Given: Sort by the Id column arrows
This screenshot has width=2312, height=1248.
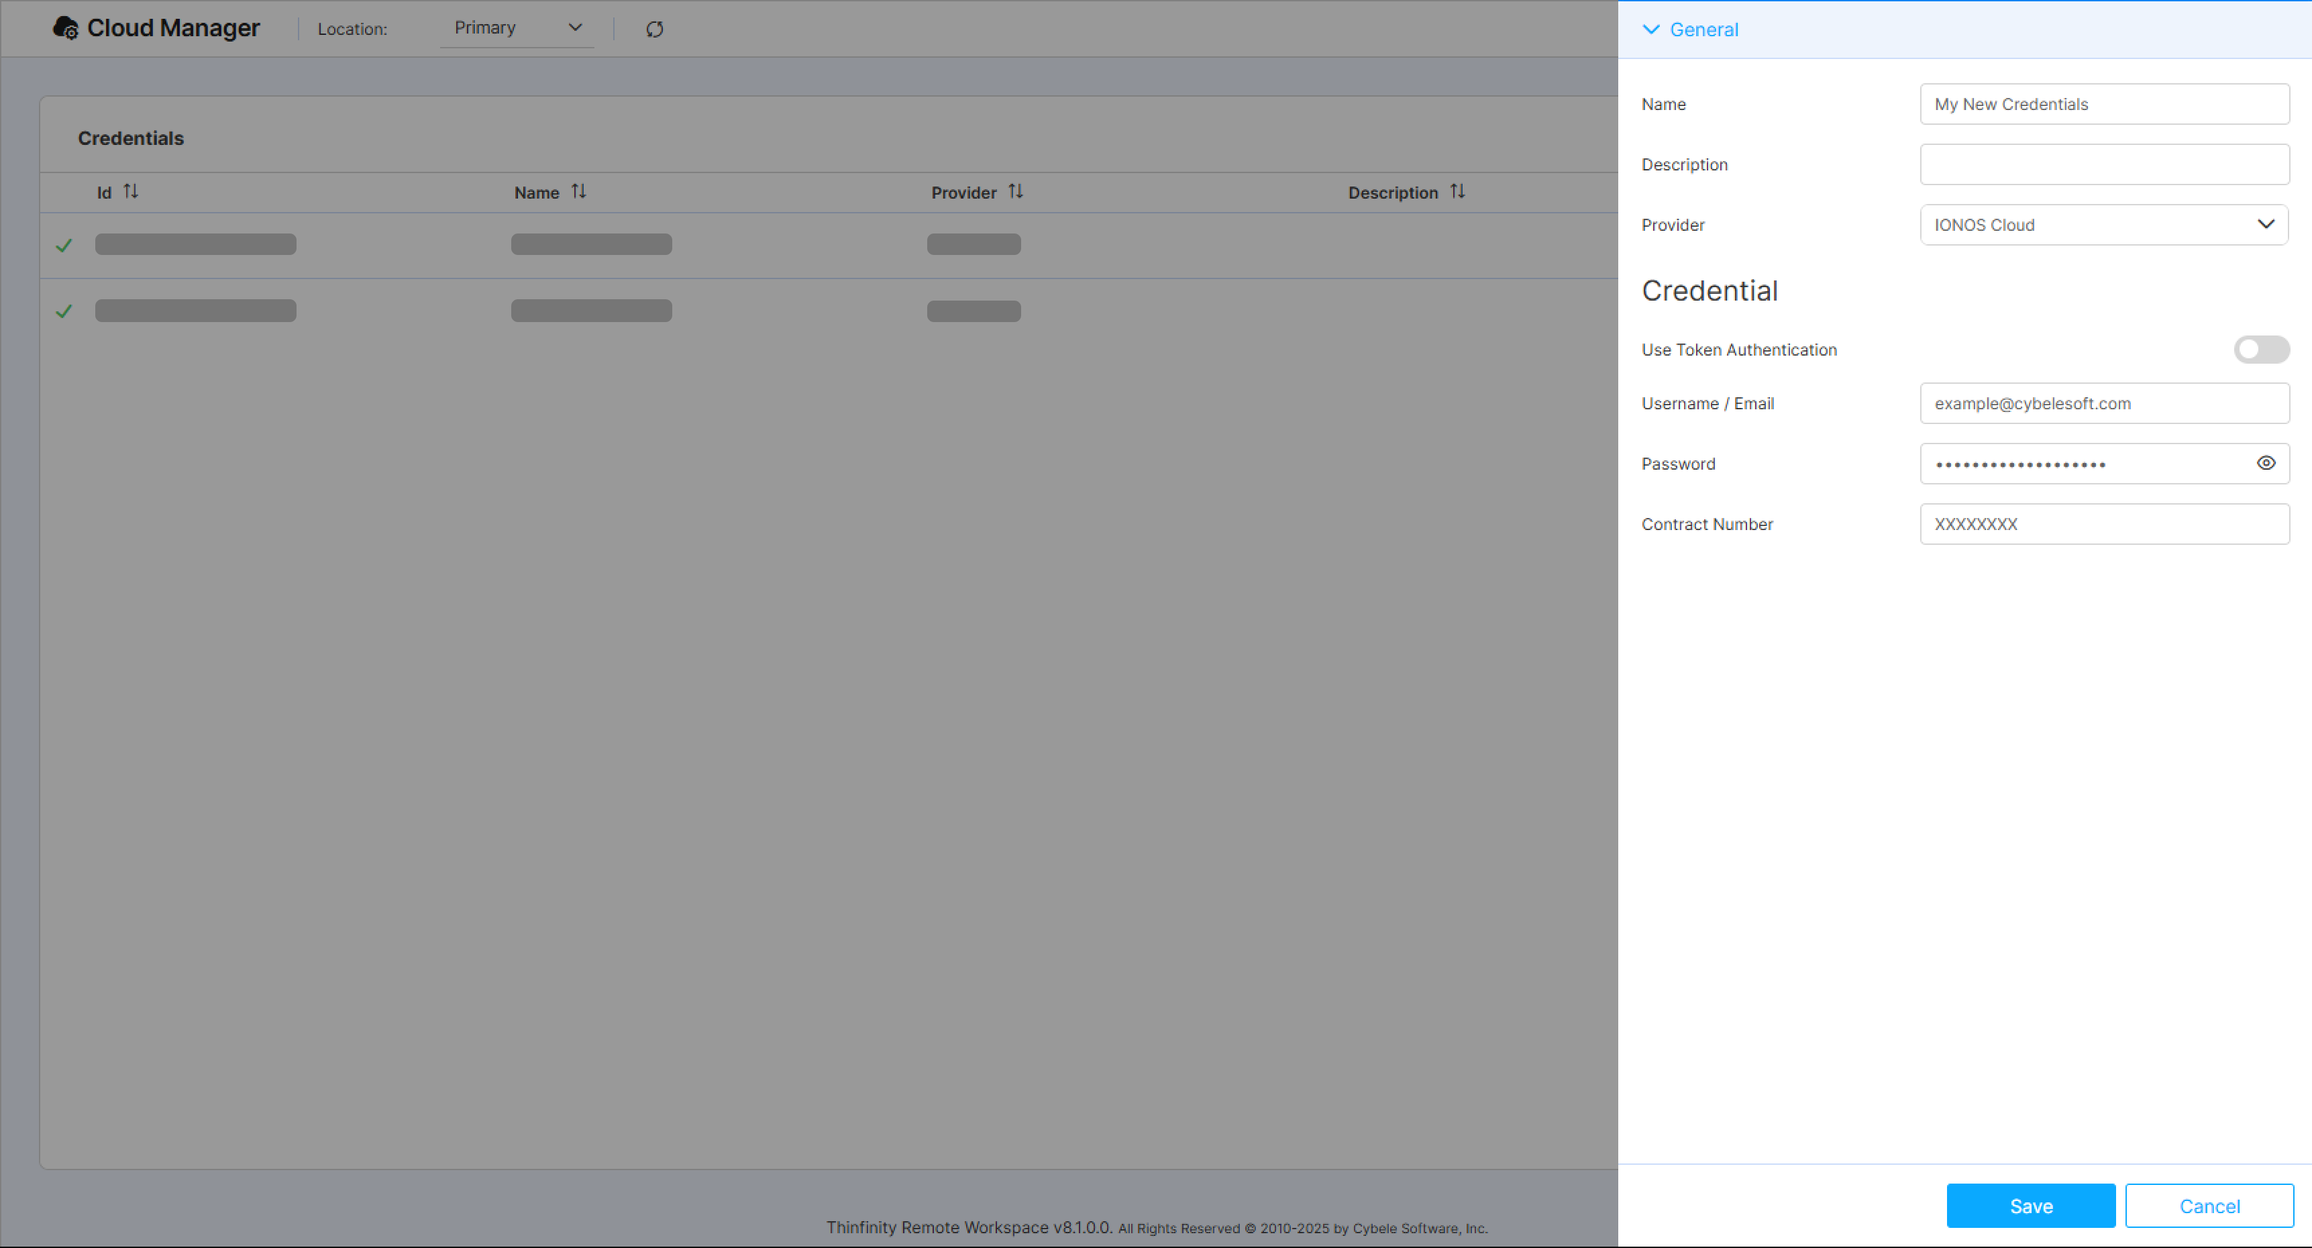Looking at the screenshot, I should pos(131,191).
